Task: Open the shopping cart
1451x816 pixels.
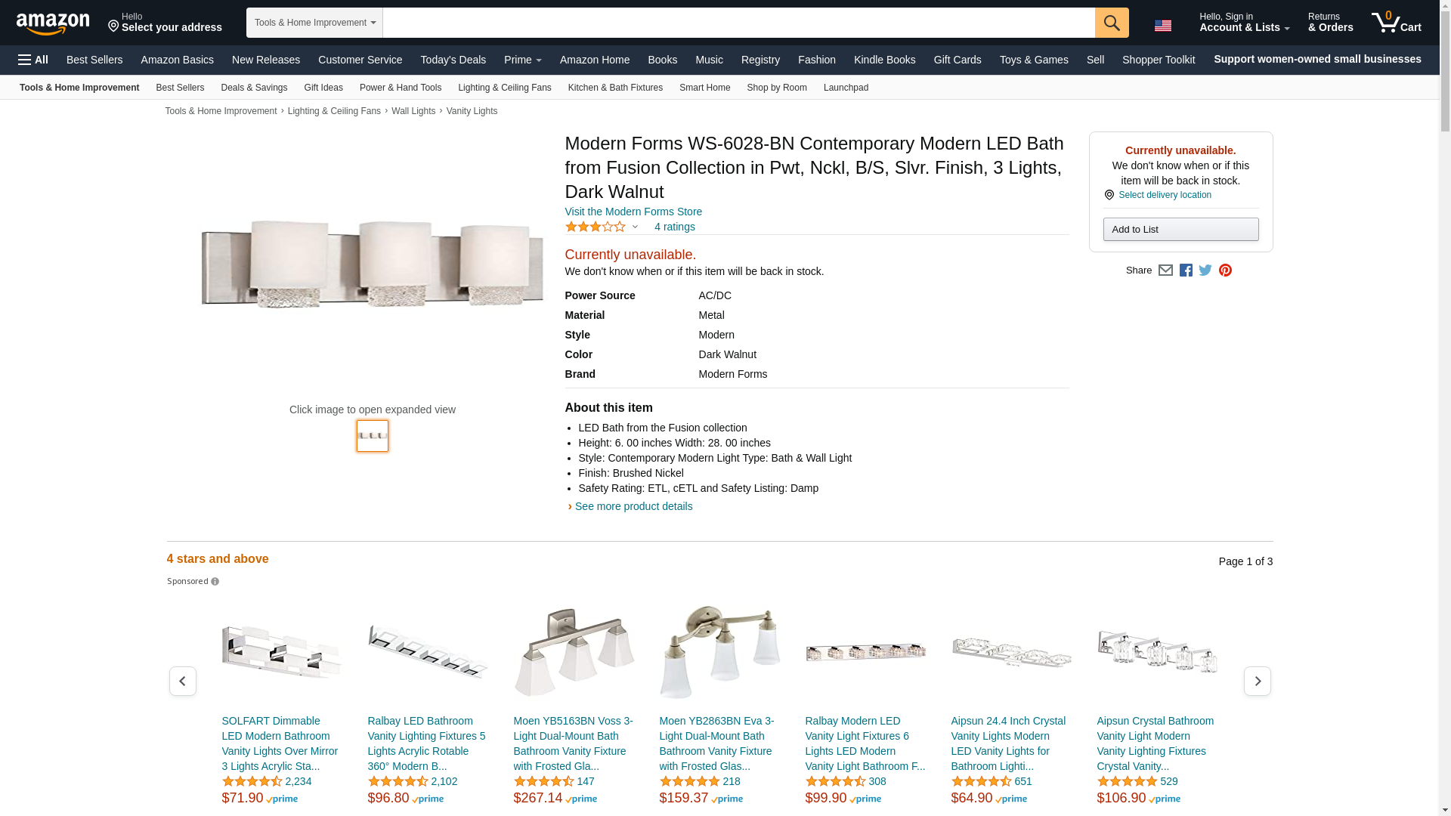Action: [x=1397, y=23]
